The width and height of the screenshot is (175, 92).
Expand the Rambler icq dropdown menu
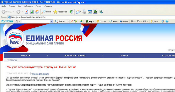93,21
